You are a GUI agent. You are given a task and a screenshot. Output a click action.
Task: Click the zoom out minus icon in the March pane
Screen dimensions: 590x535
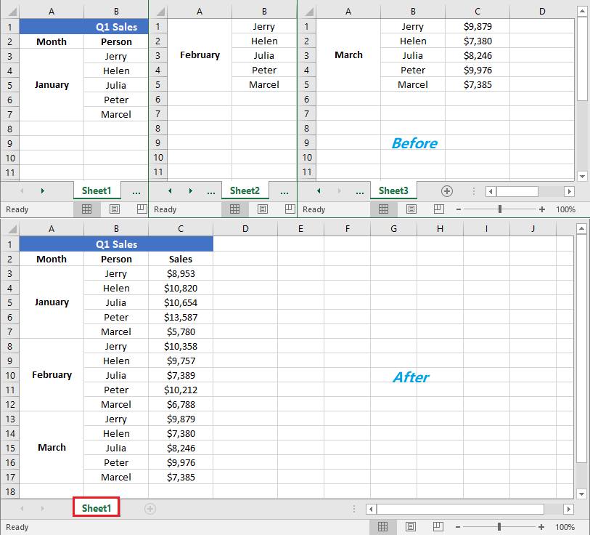click(x=459, y=209)
